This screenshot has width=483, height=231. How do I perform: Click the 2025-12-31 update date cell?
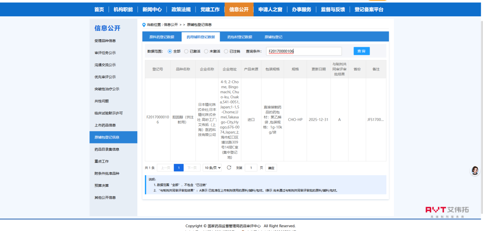[319, 119]
